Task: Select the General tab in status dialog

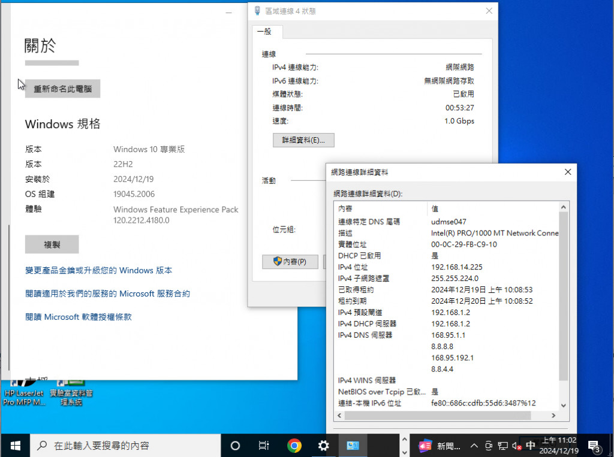Action: pos(267,31)
